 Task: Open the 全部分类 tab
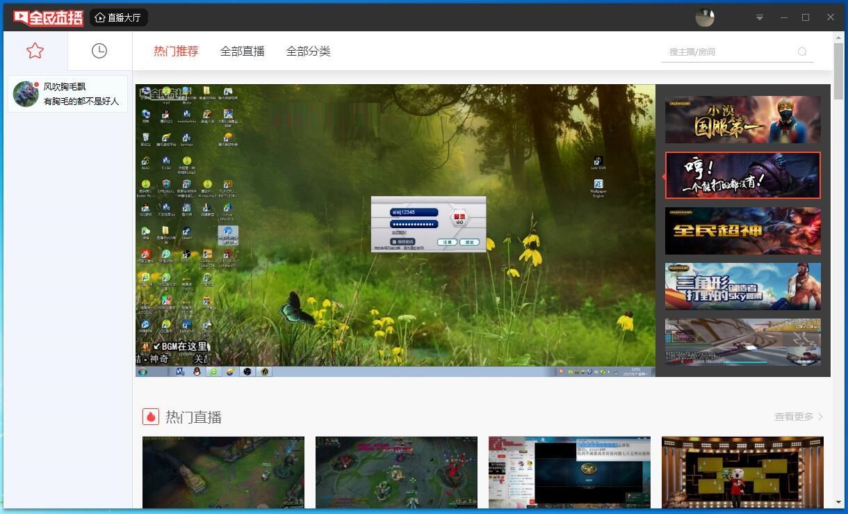pos(308,51)
